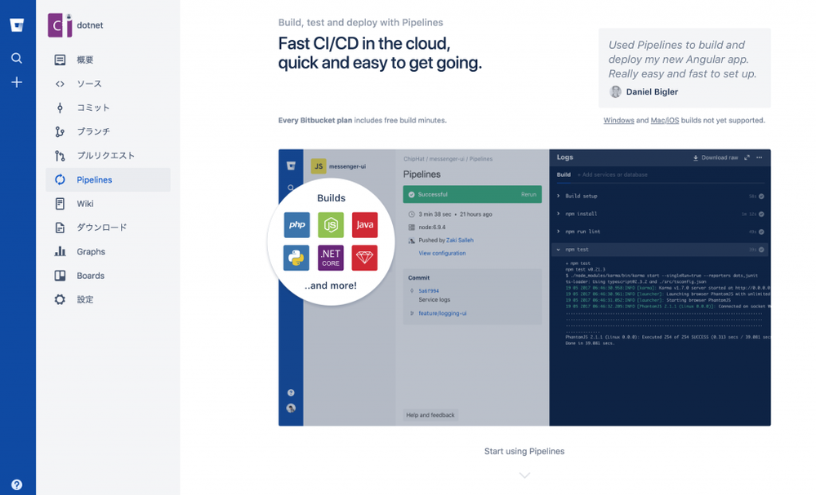Click the dotnet repository avatar

point(60,25)
